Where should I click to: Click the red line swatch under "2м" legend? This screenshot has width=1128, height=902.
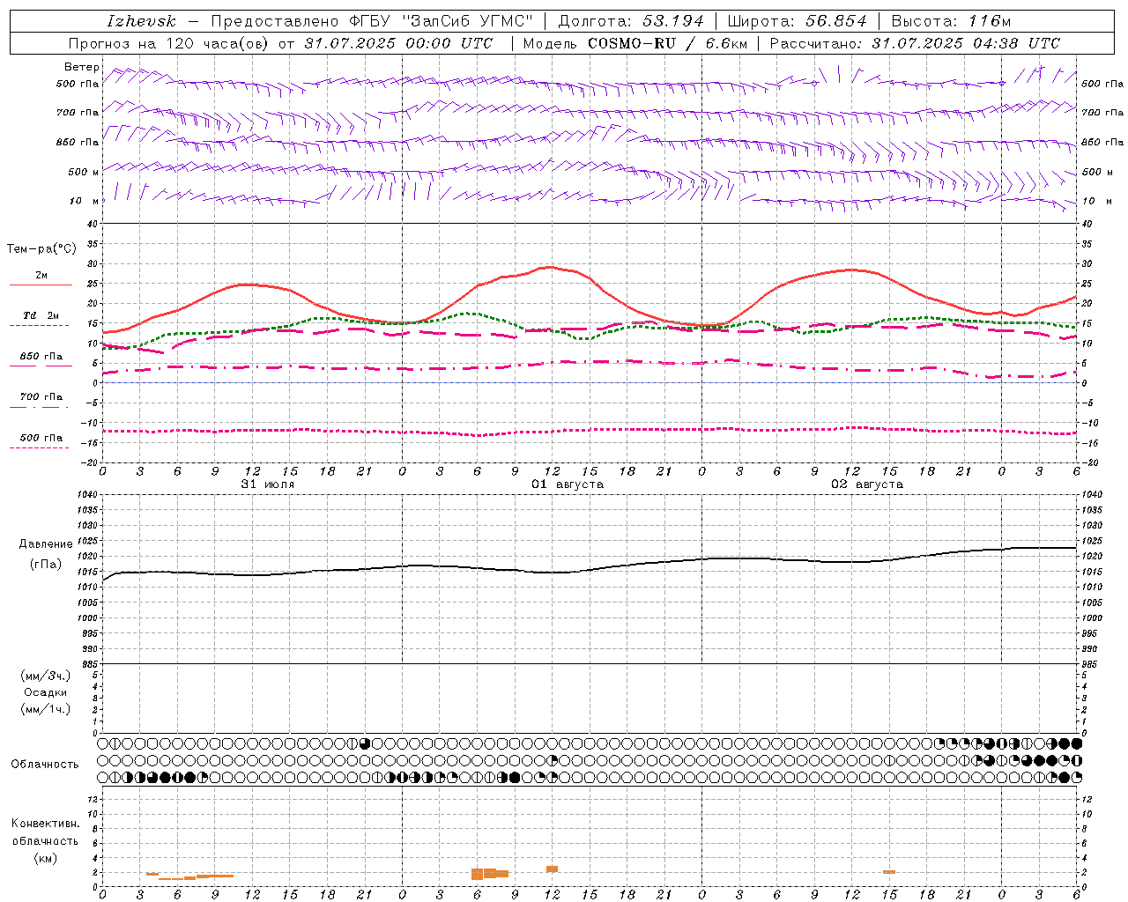tap(41, 285)
